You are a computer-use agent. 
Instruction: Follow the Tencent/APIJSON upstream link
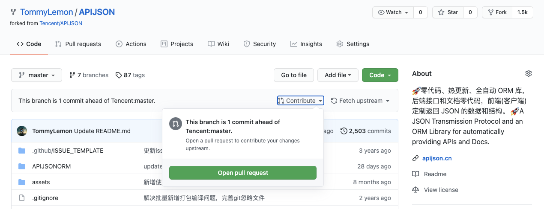click(61, 23)
